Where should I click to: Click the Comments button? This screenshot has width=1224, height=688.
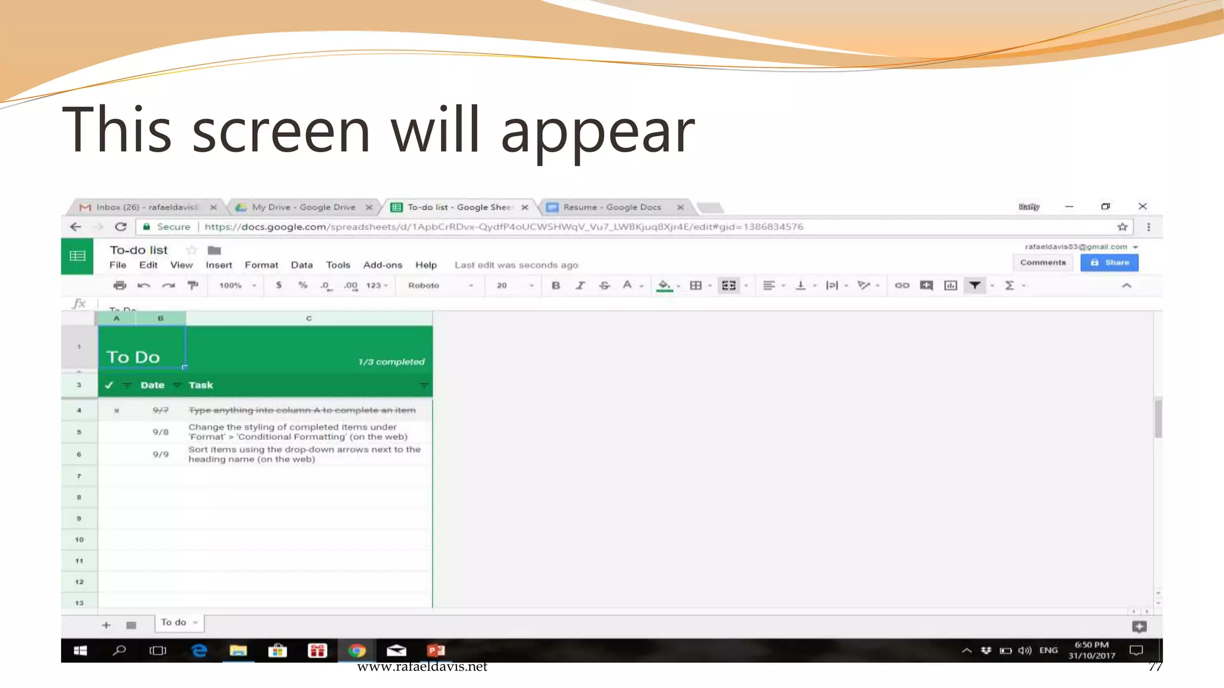pos(1043,263)
